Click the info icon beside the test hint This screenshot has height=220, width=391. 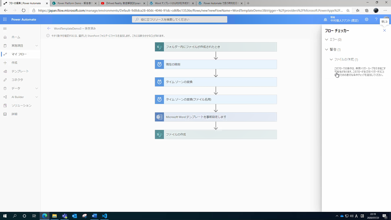click(48, 36)
